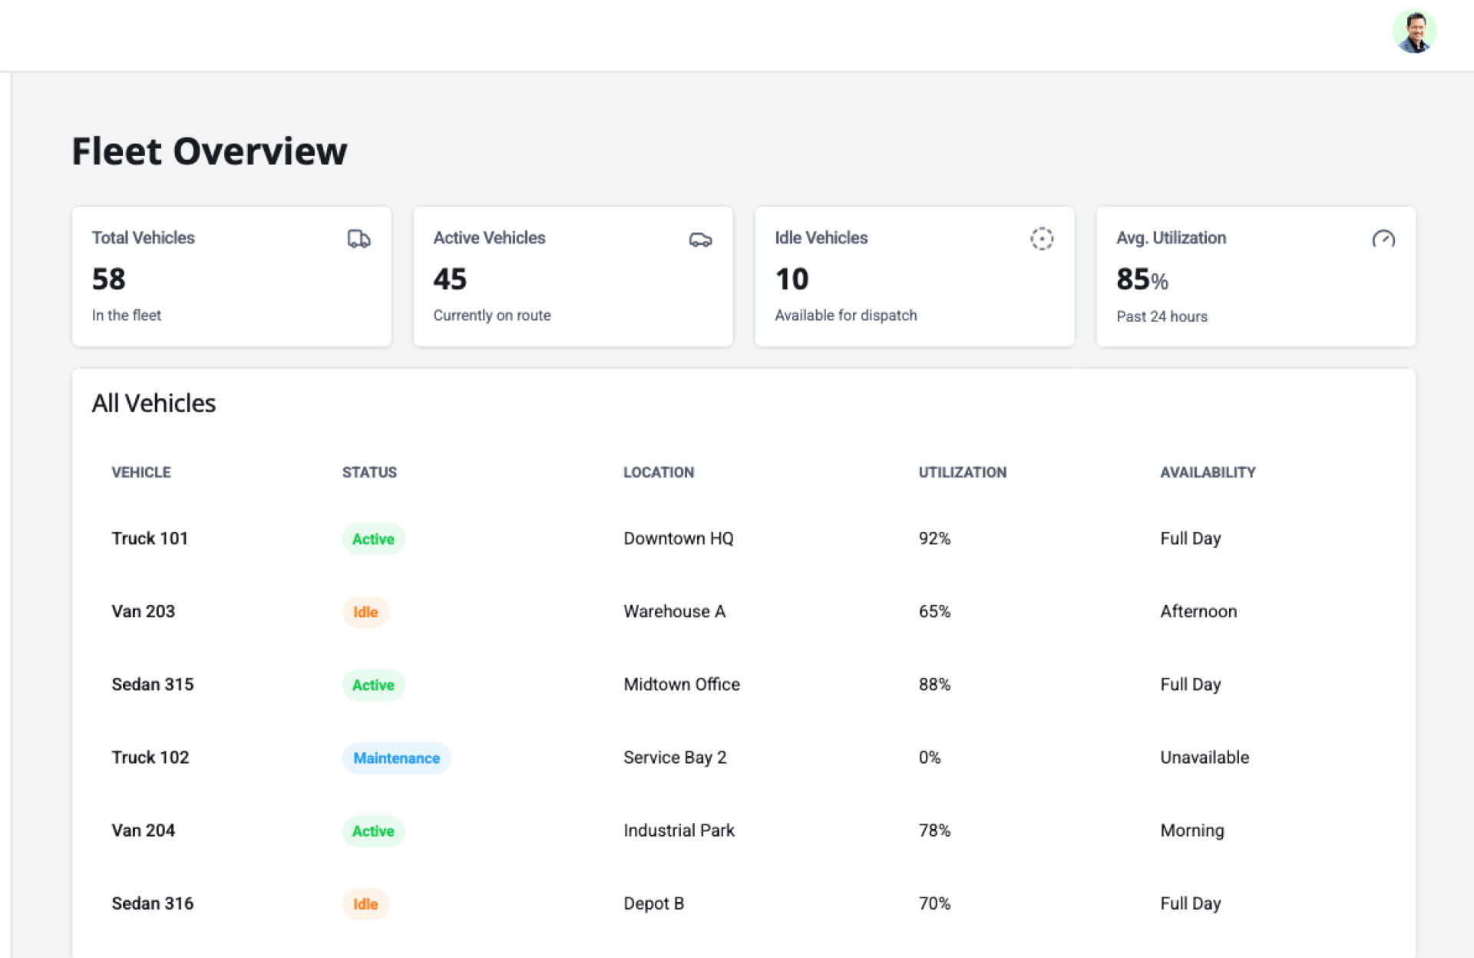
Task: Click the truck icon on Total Vehicles card
Action: click(359, 239)
